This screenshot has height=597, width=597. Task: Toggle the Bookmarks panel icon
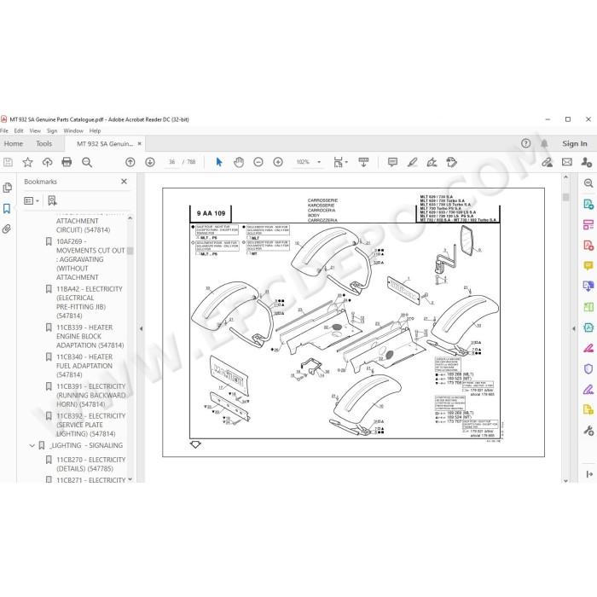tap(7, 208)
